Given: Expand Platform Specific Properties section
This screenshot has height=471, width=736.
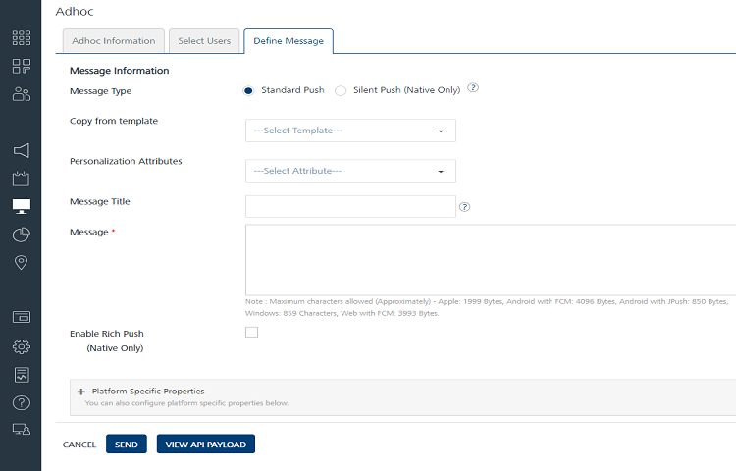Looking at the screenshot, I should click(81, 391).
